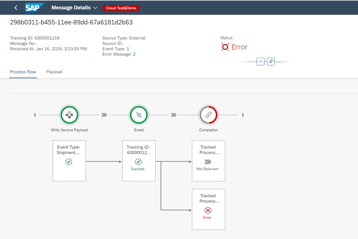Open the Event Type count link
The image size is (358, 239).
(128, 49)
